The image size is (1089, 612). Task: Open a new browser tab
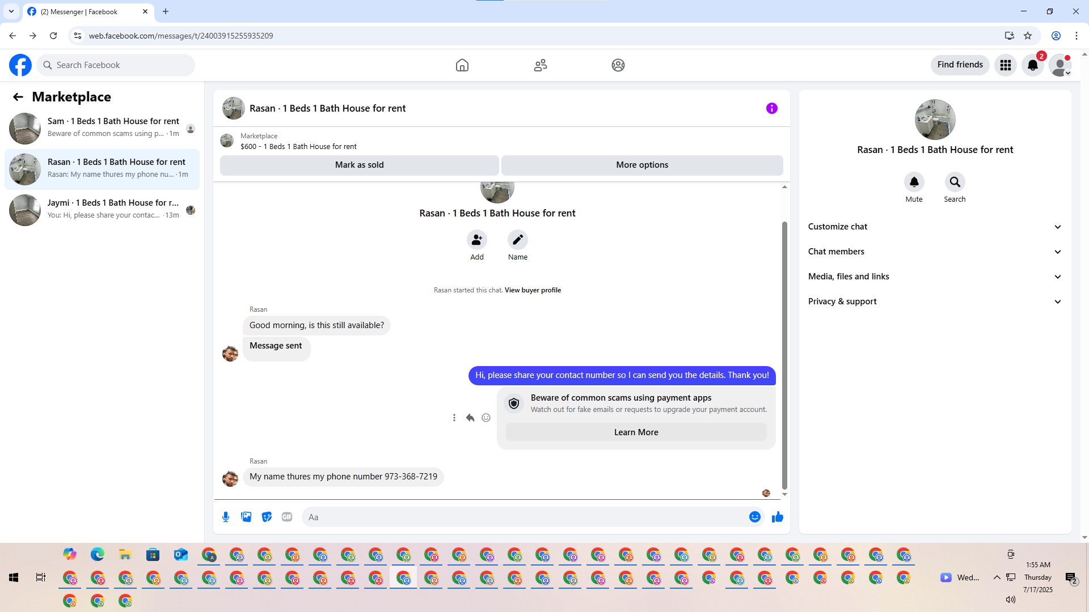click(x=166, y=11)
